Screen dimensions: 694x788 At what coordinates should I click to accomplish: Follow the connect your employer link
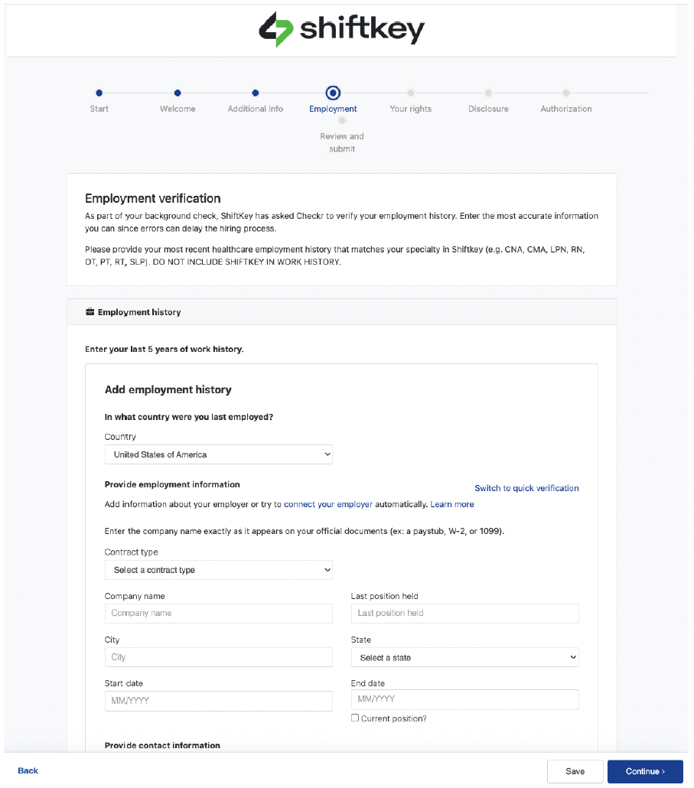(x=328, y=504)
